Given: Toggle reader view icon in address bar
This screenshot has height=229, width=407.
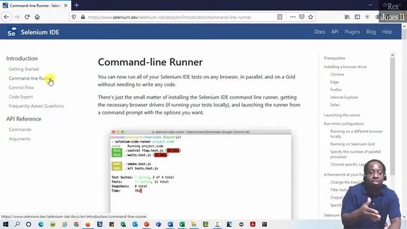Looking at the screenshot, I should coord(280,17).
